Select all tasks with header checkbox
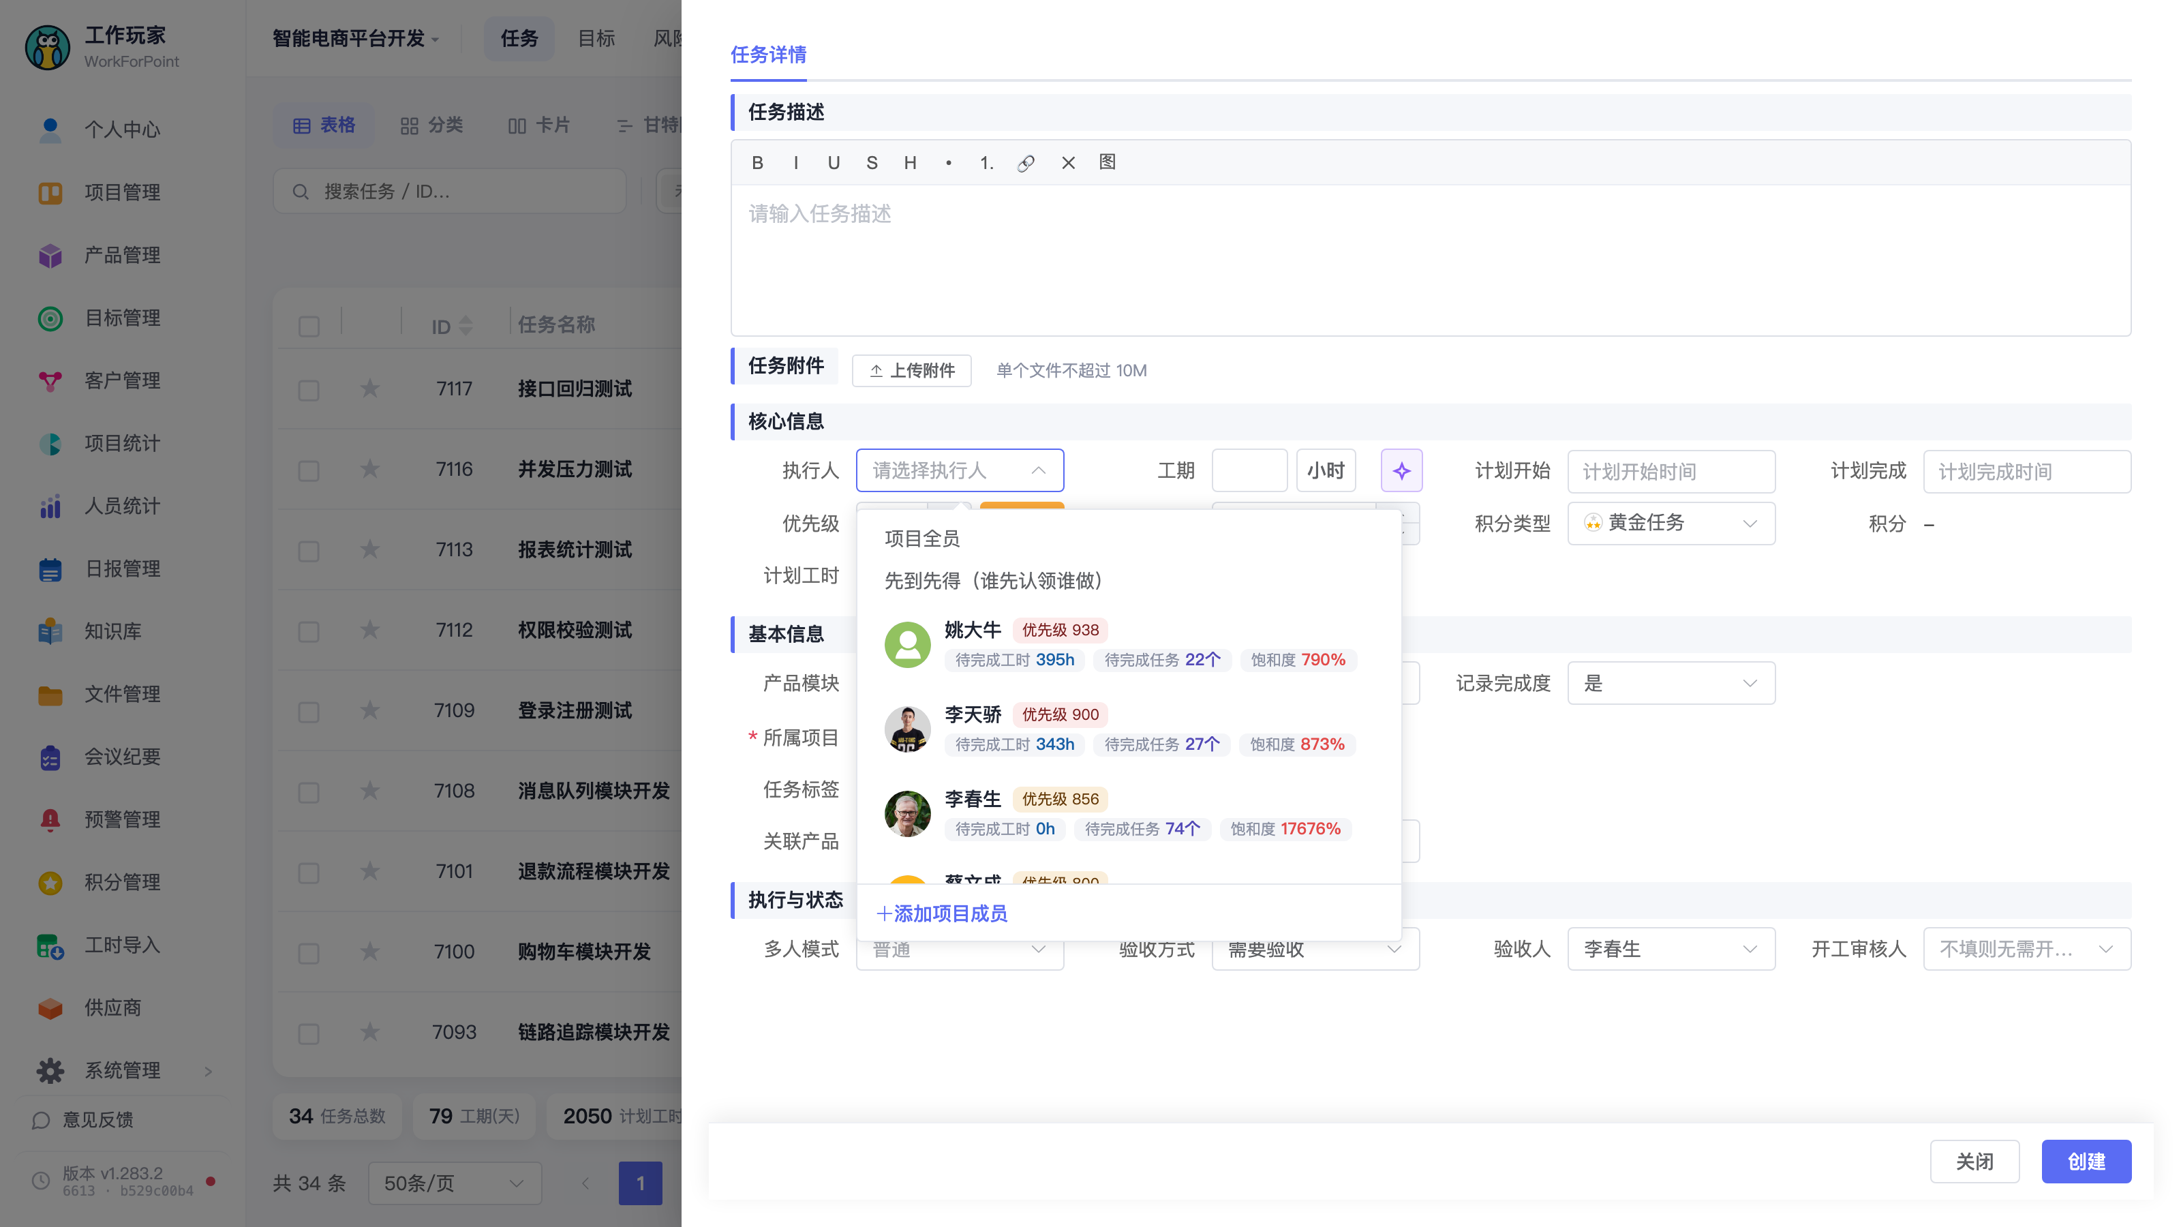Viewport: 2181px width, 1227px height. coord(309,327)
